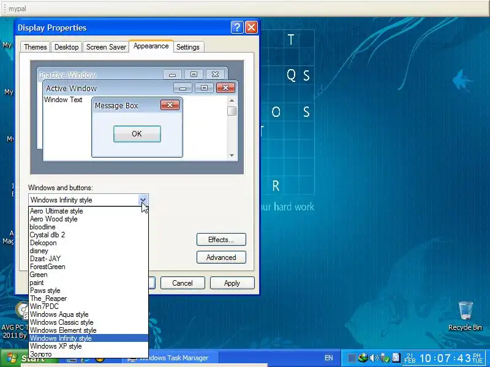This screenshot has height=367, width=490.
Task: Click the Advanced button
Action: pyautogui.click(x=221, y=258)
